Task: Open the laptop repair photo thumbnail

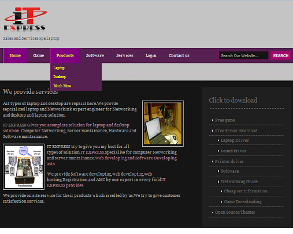Action: click(163, 124)
